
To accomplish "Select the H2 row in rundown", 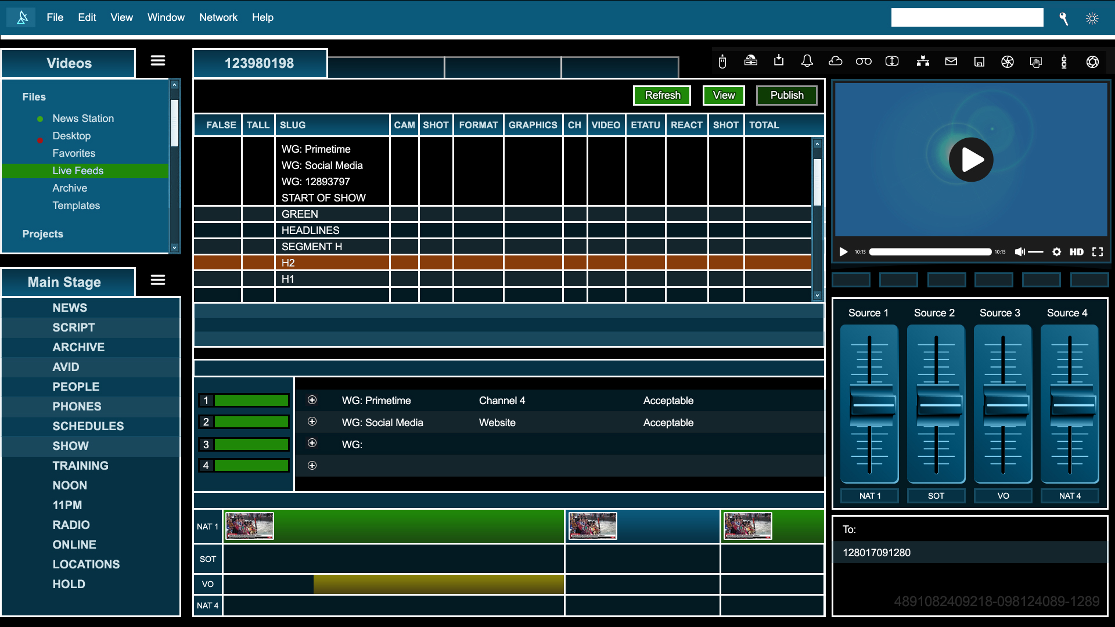I will pos(331,263).
